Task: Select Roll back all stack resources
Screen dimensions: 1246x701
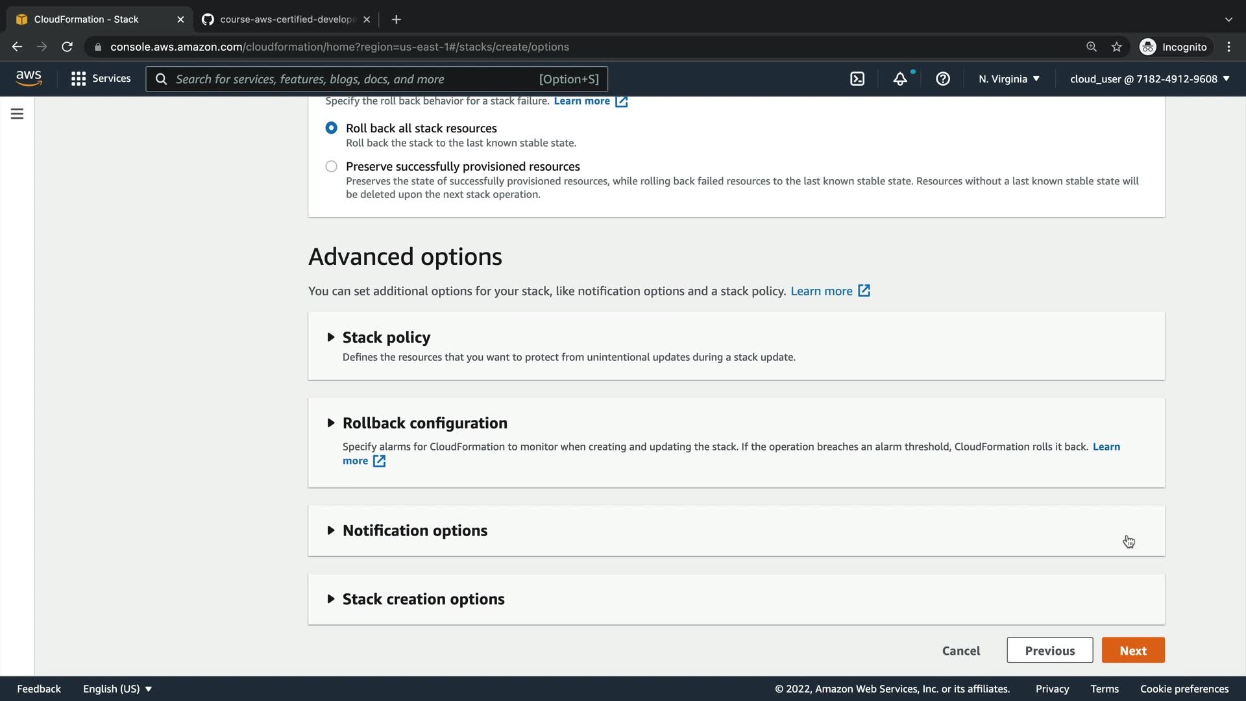Action: click(x=332, y=128)
